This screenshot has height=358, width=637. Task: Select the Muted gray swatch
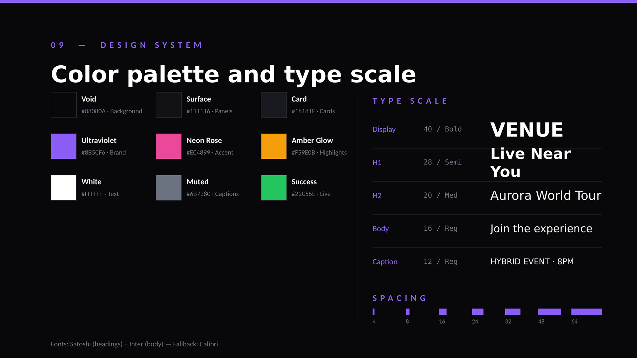pos(169,188)
